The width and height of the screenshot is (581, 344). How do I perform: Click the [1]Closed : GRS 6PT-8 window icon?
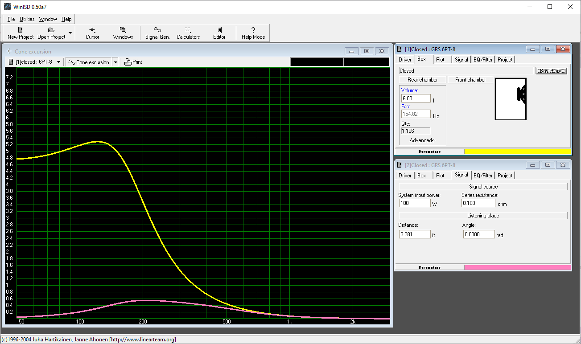(x=400, y=49)
